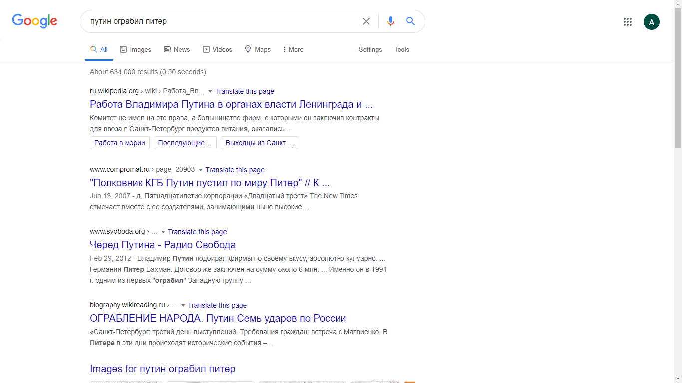
Task: Open the More search categories menu
Action: pyautogui.click(x=293, y=50)
